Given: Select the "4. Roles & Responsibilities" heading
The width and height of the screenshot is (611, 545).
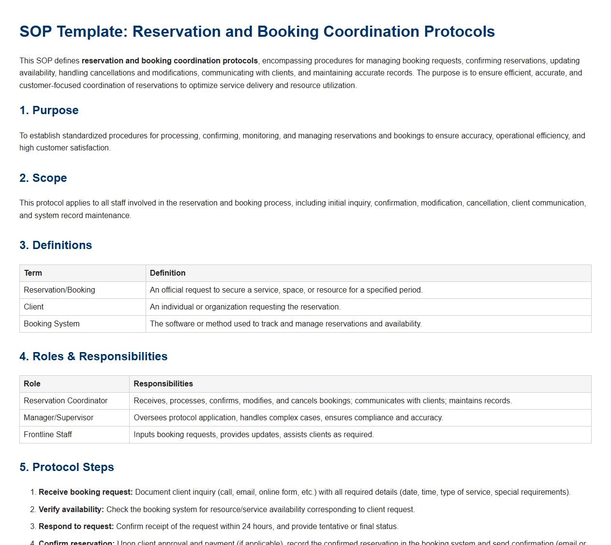Looking at the screenshot, I should tap(93, 356).
